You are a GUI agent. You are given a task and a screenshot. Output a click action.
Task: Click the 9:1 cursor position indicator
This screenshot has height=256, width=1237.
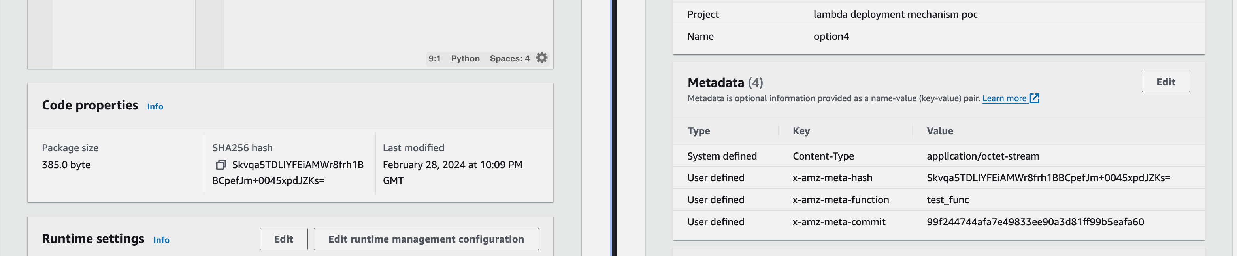435,58
